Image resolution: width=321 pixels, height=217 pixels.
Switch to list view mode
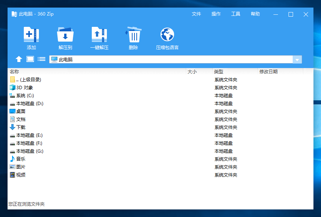42,59
